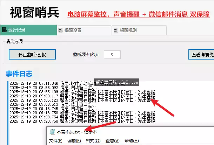Open the 编辑(E) menu in Notepad

[x=74, y=141]
